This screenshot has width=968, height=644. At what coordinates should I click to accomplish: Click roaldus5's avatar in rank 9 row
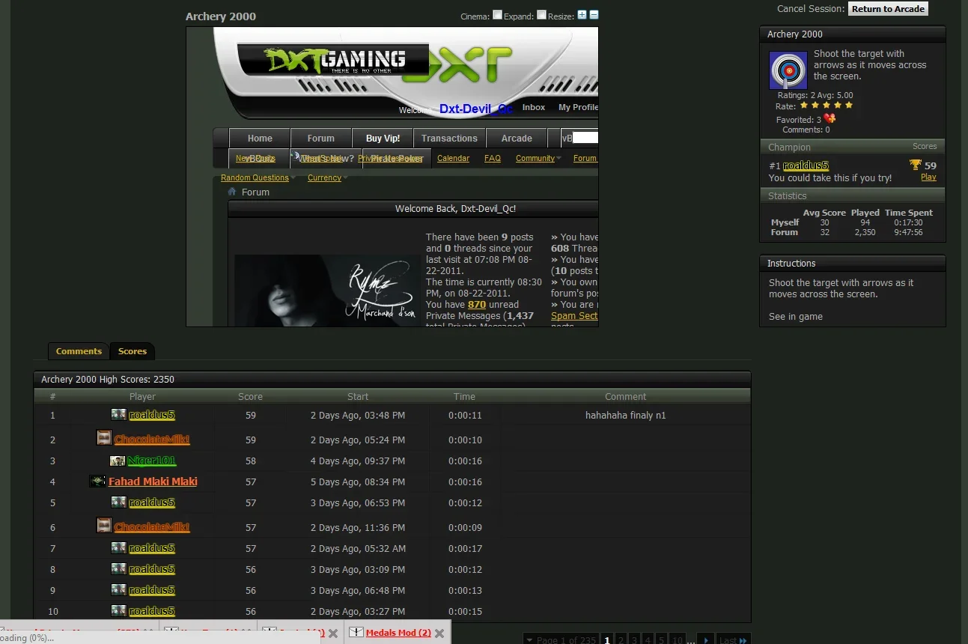point(118,589)
